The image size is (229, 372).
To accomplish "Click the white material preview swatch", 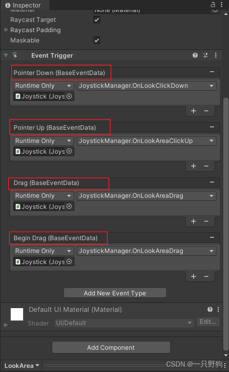I will tap(17, 314).
